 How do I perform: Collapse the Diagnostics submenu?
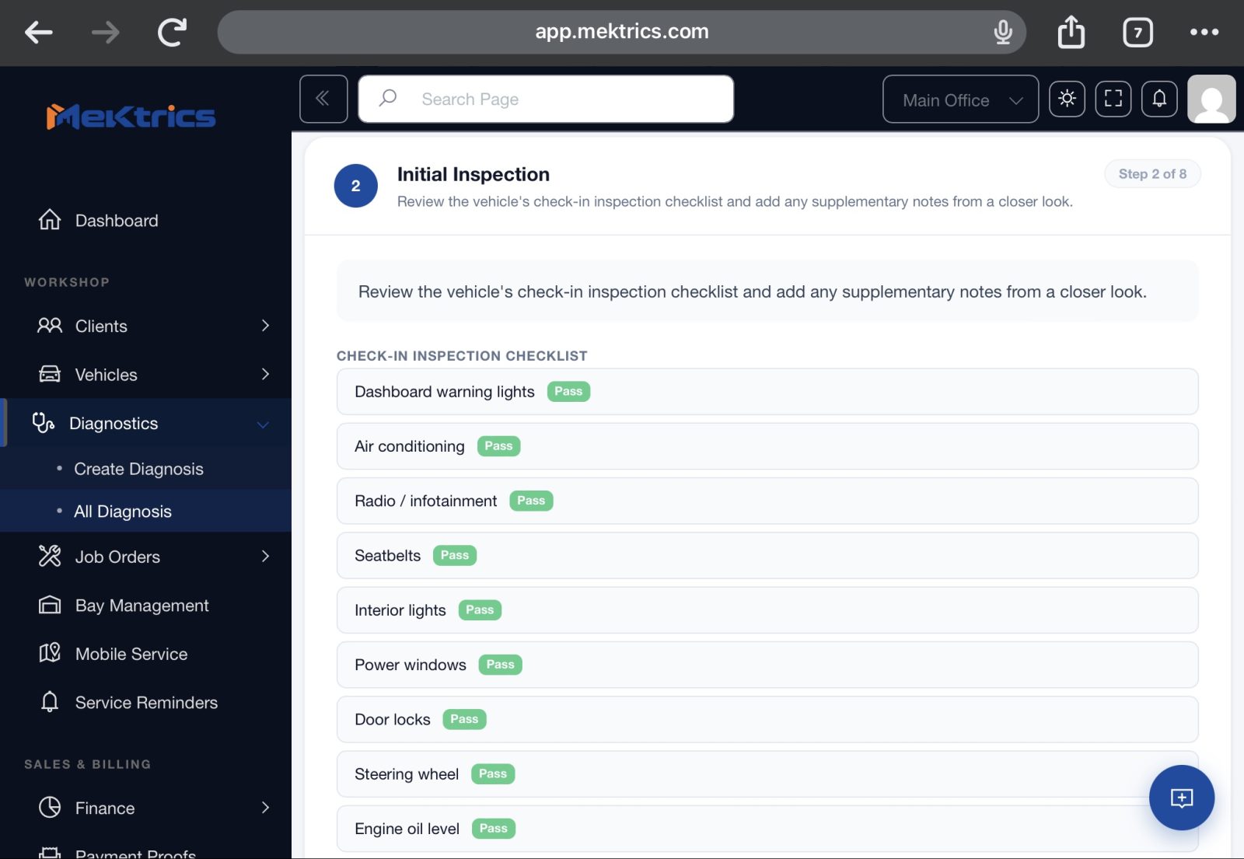coord(263,424)
